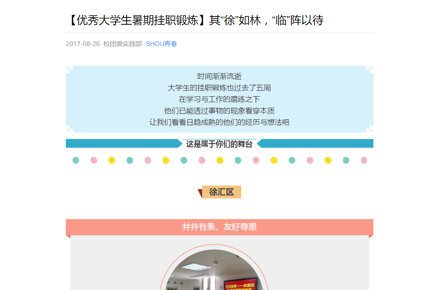
Task: Click the first yellow dot in divider
Action: click(x=112, y=160)
